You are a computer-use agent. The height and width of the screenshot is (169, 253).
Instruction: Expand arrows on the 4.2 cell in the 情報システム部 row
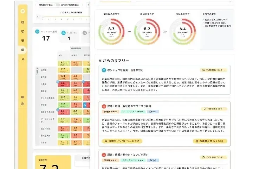(67, 112)
